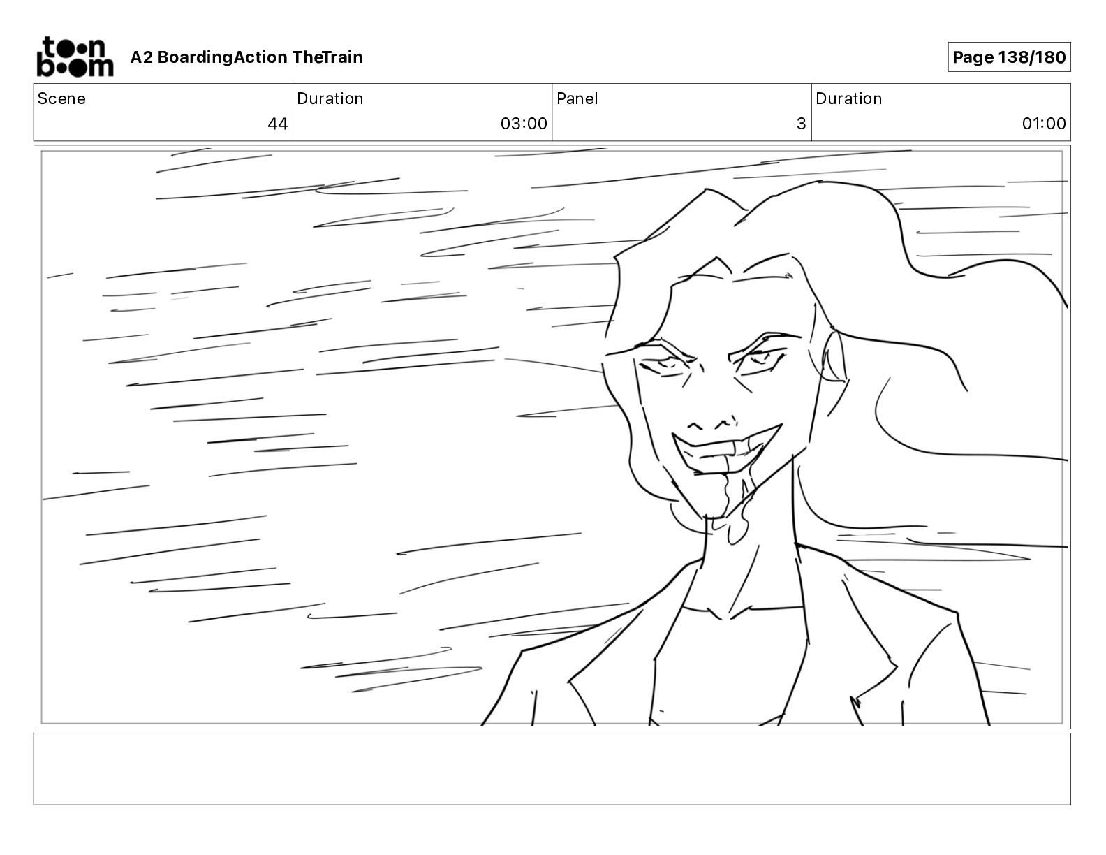Viewport: 1106px width, 855px height.
Task: Click the 'Page 138/180' indicator
Action: (1009, 57)
